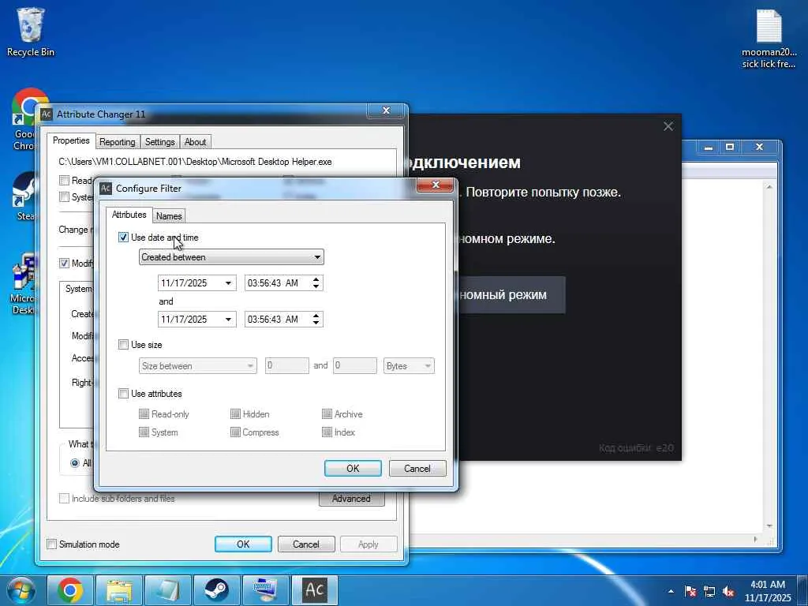Open the Reporting tab

pyautogui.click(x=118, y=142)
